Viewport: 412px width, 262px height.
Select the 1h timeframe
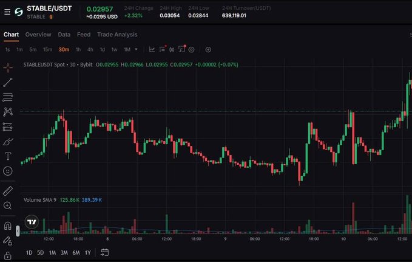pyautogui.click(x=78, y=49)
